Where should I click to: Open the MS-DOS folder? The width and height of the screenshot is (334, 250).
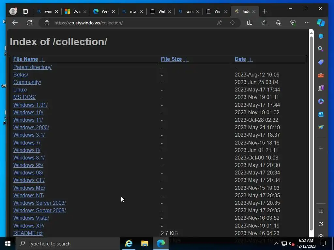pyautogui.click(x=24, y=97)
